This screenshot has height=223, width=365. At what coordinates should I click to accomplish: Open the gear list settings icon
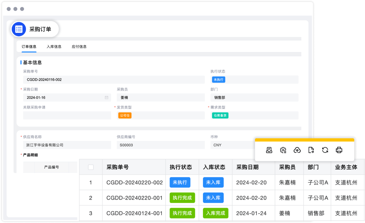pos(283,150)
